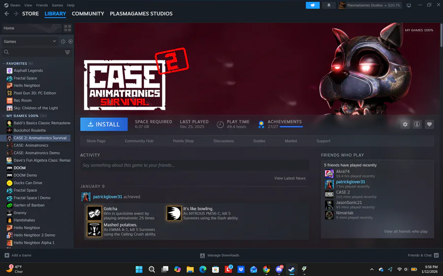Click the Home button in sidebar
443x276 pixels.
click(x=31, y=28)
